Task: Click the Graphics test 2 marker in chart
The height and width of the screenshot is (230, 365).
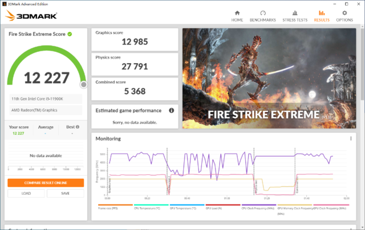Action: (169, 186)
